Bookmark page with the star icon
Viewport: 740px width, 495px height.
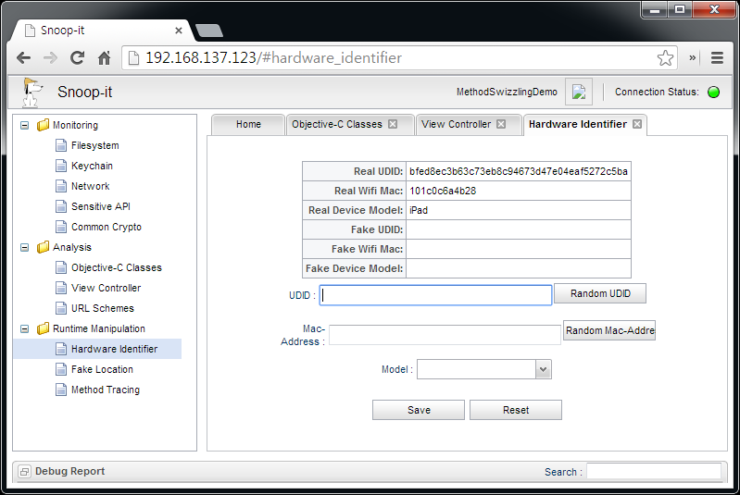(665, 57)
